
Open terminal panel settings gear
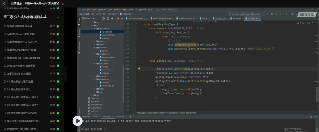(311, 117)
